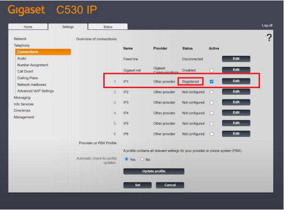Open the help question mark icon
The height and width of the screenshot is (210, 284).
click(x=269, y=37)
